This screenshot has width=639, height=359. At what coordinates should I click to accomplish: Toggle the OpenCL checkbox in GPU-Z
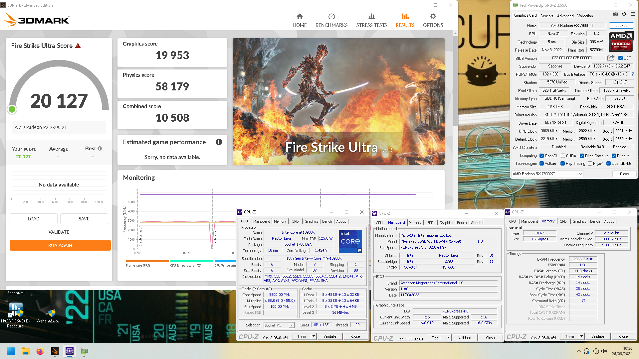coord(541,156)
